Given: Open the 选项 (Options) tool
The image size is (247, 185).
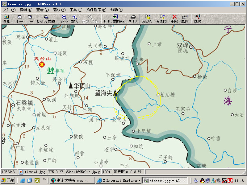Looking at the screenshot, I should [198, 19].
